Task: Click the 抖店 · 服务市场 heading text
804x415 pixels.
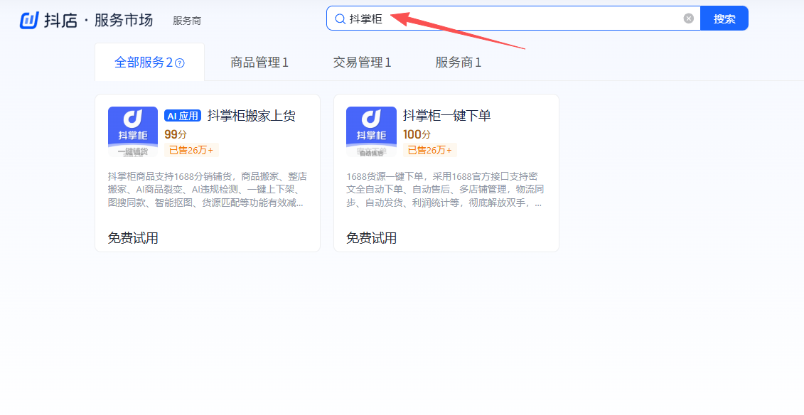Action: point(98,20)
